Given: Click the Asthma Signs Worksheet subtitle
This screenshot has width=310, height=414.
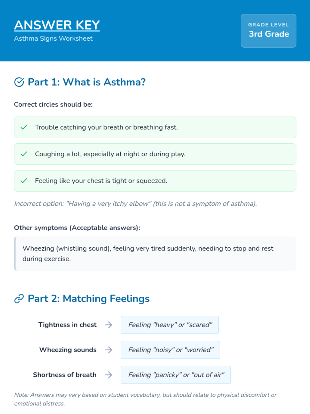Looking at the screenshot, I should click(53, 39).
